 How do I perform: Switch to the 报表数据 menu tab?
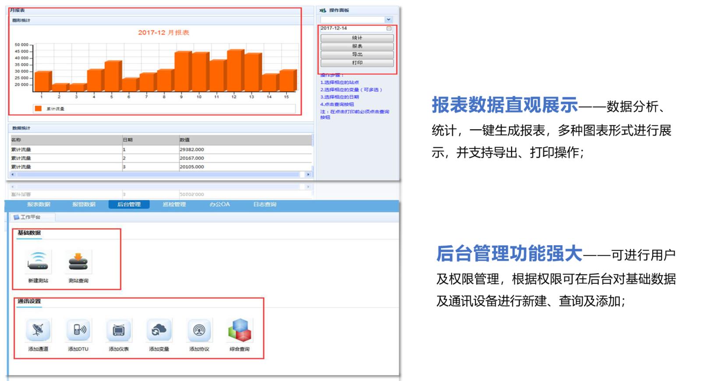pos(39,205)
